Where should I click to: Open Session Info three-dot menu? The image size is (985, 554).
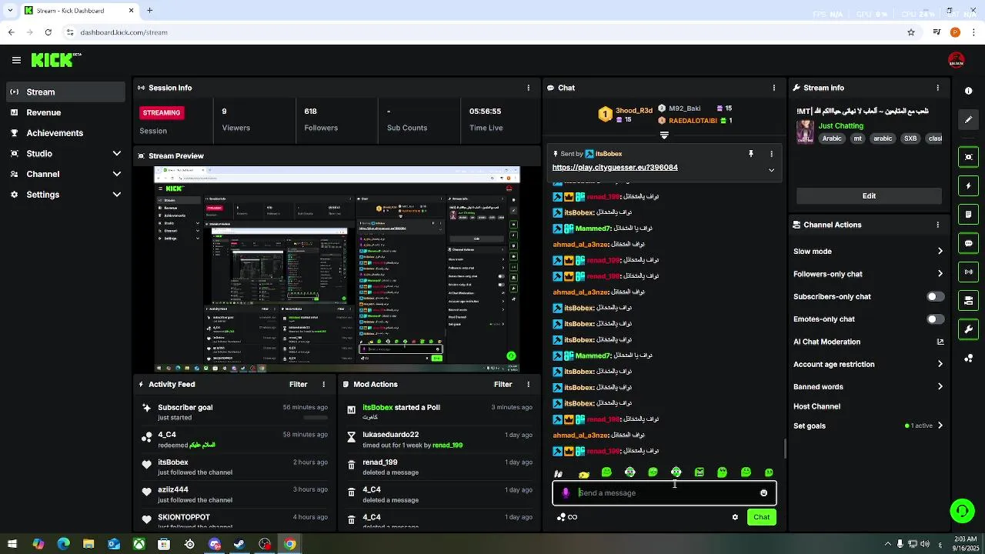coord(528,88)
